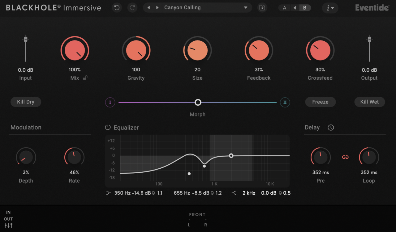Click the Loop 352 ms value
The width and height of the screenshot is (396, 232).
tap(369, 172)
